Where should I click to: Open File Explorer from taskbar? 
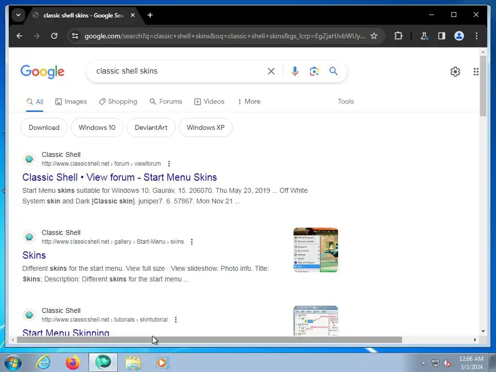[x=133, y=362]
